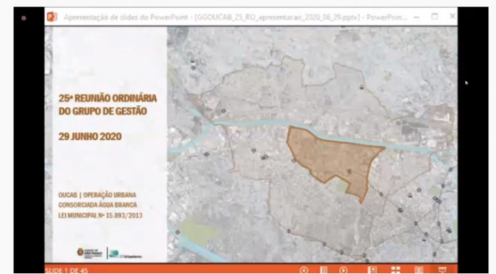Click the Prefeitura de São Paulo logo
This screenshot has height=274, width=496.
click(x=90, y=253)
